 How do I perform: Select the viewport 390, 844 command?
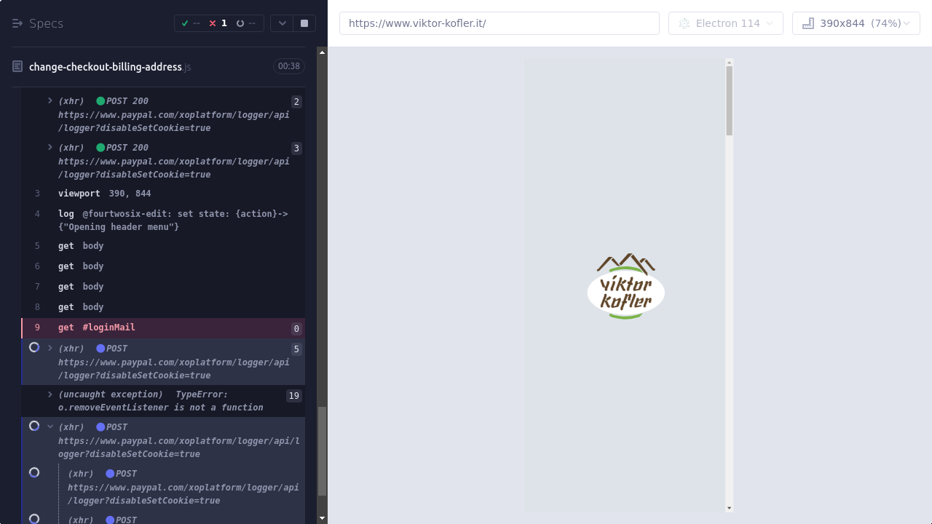point(104,194)
